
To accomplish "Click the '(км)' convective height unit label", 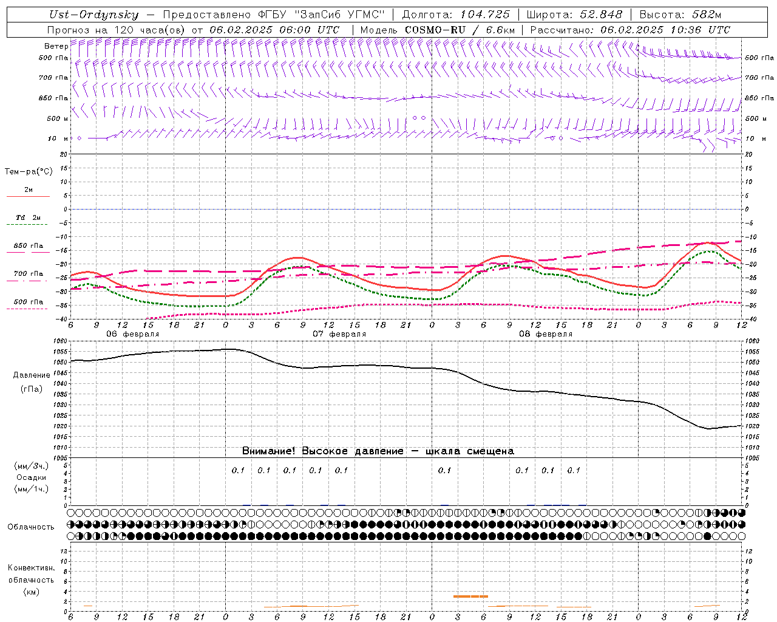I will coord(31,592).
